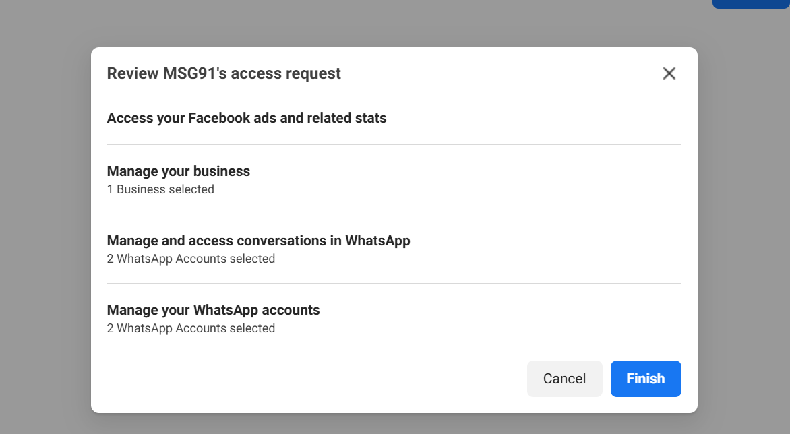The width and height of the screenshot is (790, 434).
Task: Click "2 WhatsApp Accounts selected" under conversations permission
Action: tap(191, 259)
